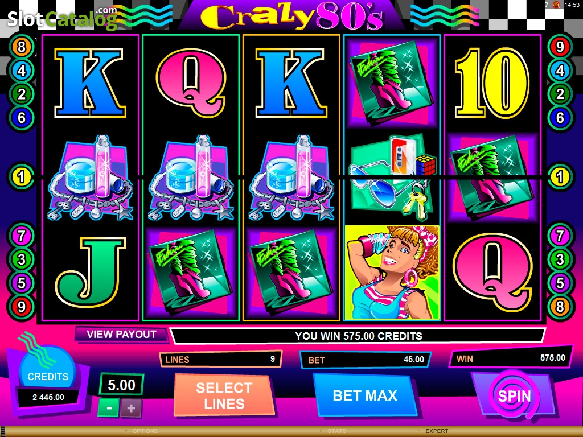Select the blue payline 6 marker on right
This screenshot has height=437, width=583.
tap(560, 118)
